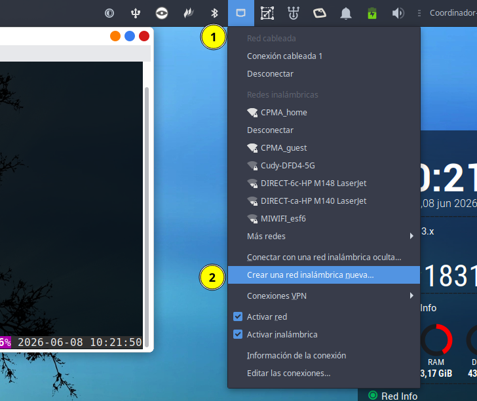Open the storage drive tray icon

click(320, 13)
